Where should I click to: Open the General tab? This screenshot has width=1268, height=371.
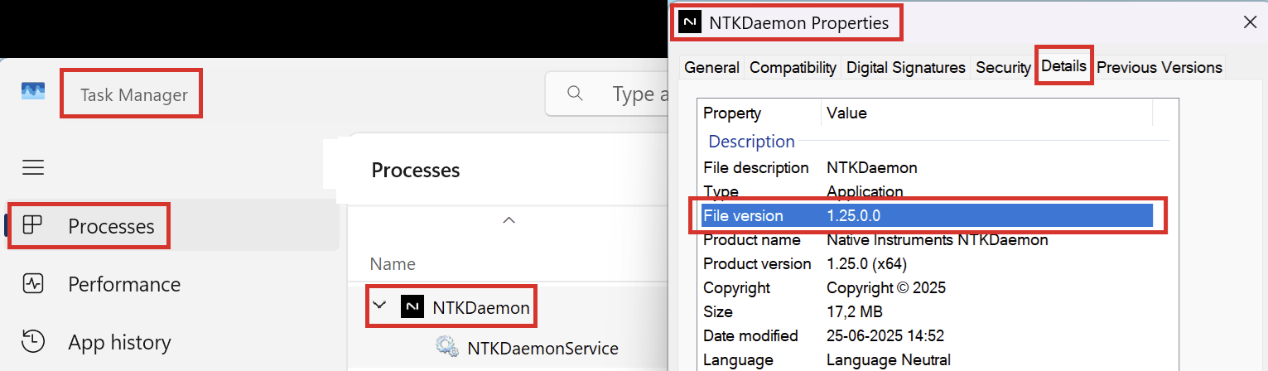tap(711, 68)
